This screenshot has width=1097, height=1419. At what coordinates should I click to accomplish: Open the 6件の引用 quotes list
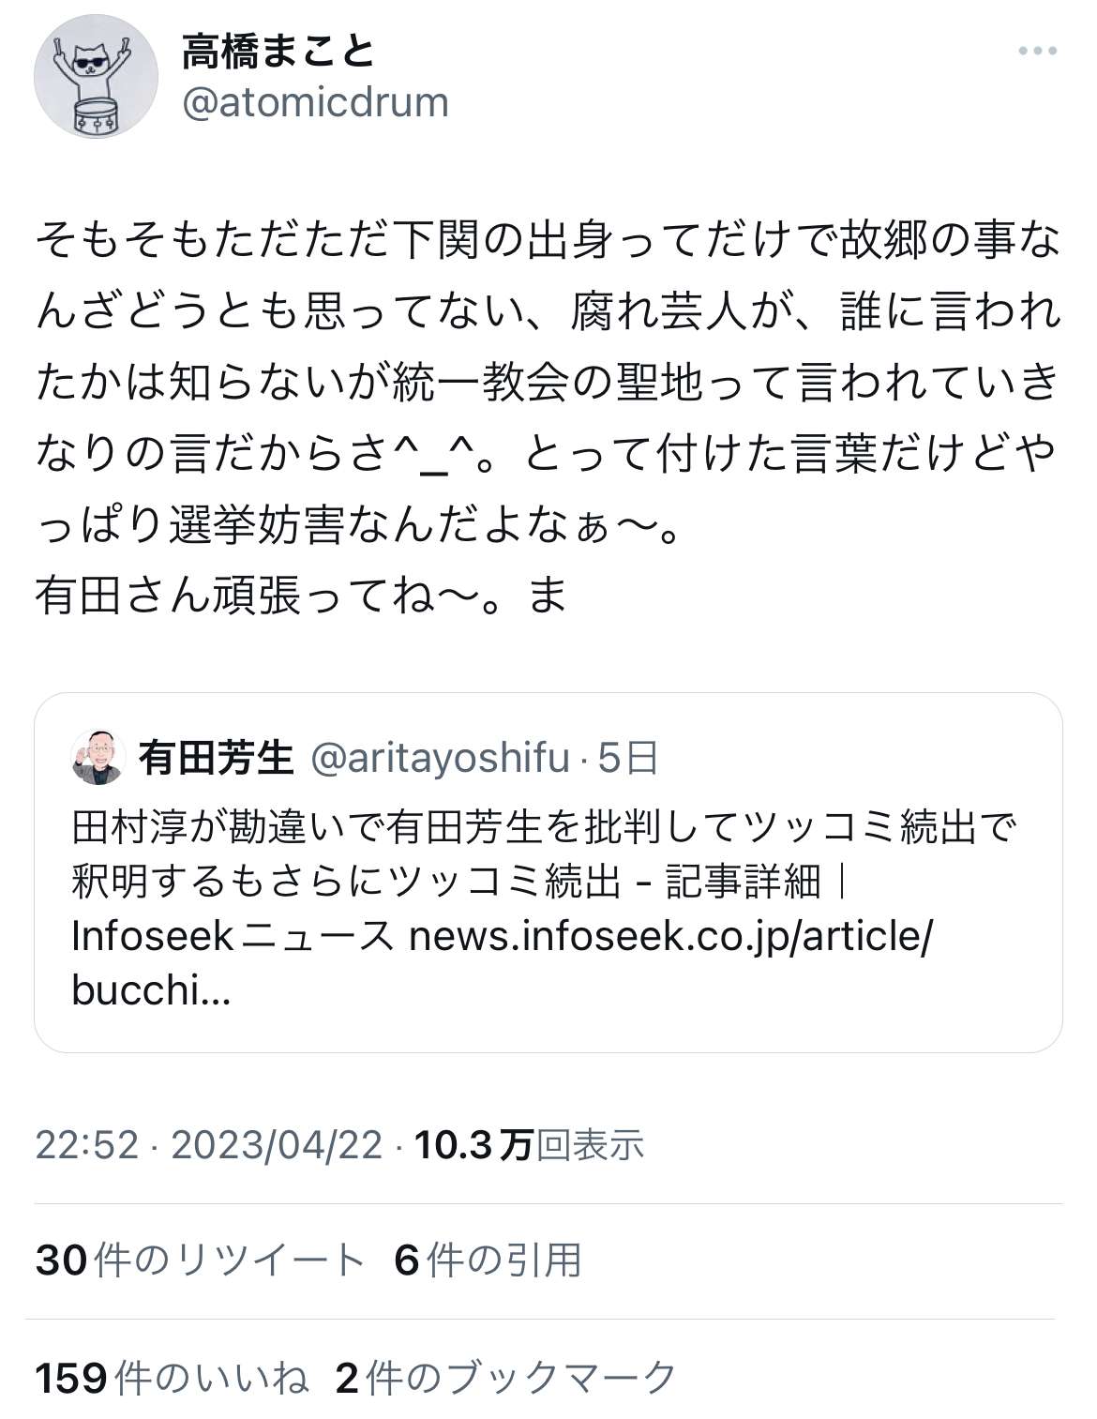488,1260
